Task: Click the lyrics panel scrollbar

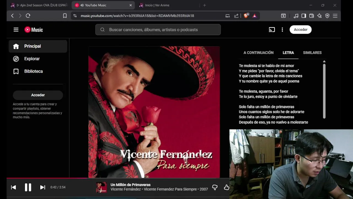Action: pos(324,91)
